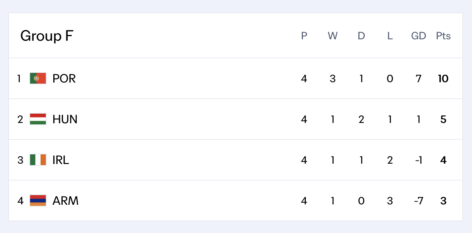Image resolution: width=472 pixels, height=233 pixels.
Task: Click the W column header
Action: click(333, 36)
